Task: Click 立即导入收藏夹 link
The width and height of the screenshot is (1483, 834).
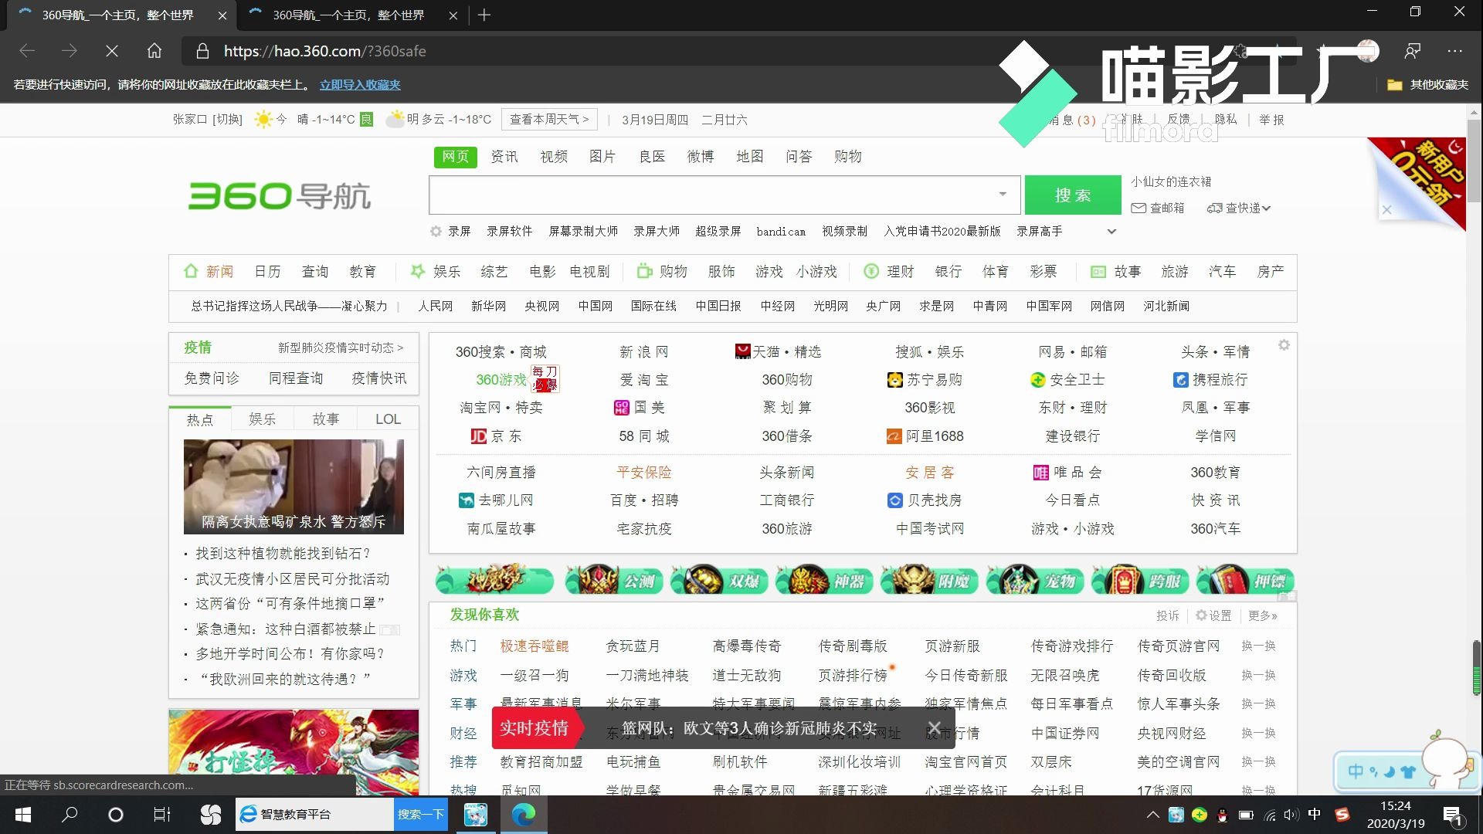Action: click(360, 85)
